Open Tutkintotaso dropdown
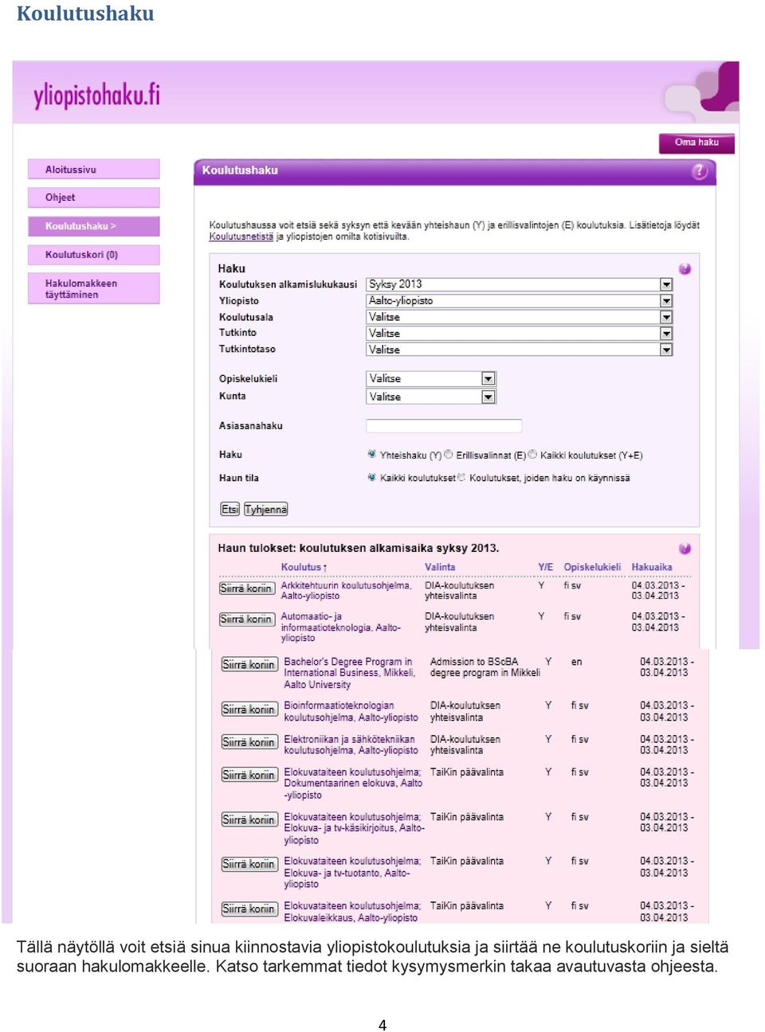The height and width of the screenshot is (1032, 765). (519, 350)
